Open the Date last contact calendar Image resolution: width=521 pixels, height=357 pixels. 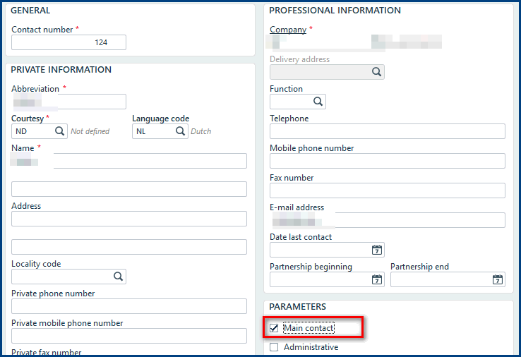377,250
